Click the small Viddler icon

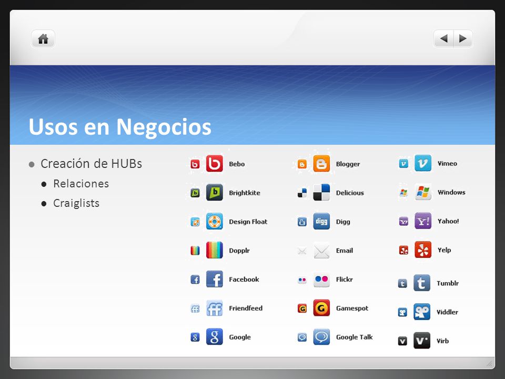pyautogui.click(x=402, y=312)
